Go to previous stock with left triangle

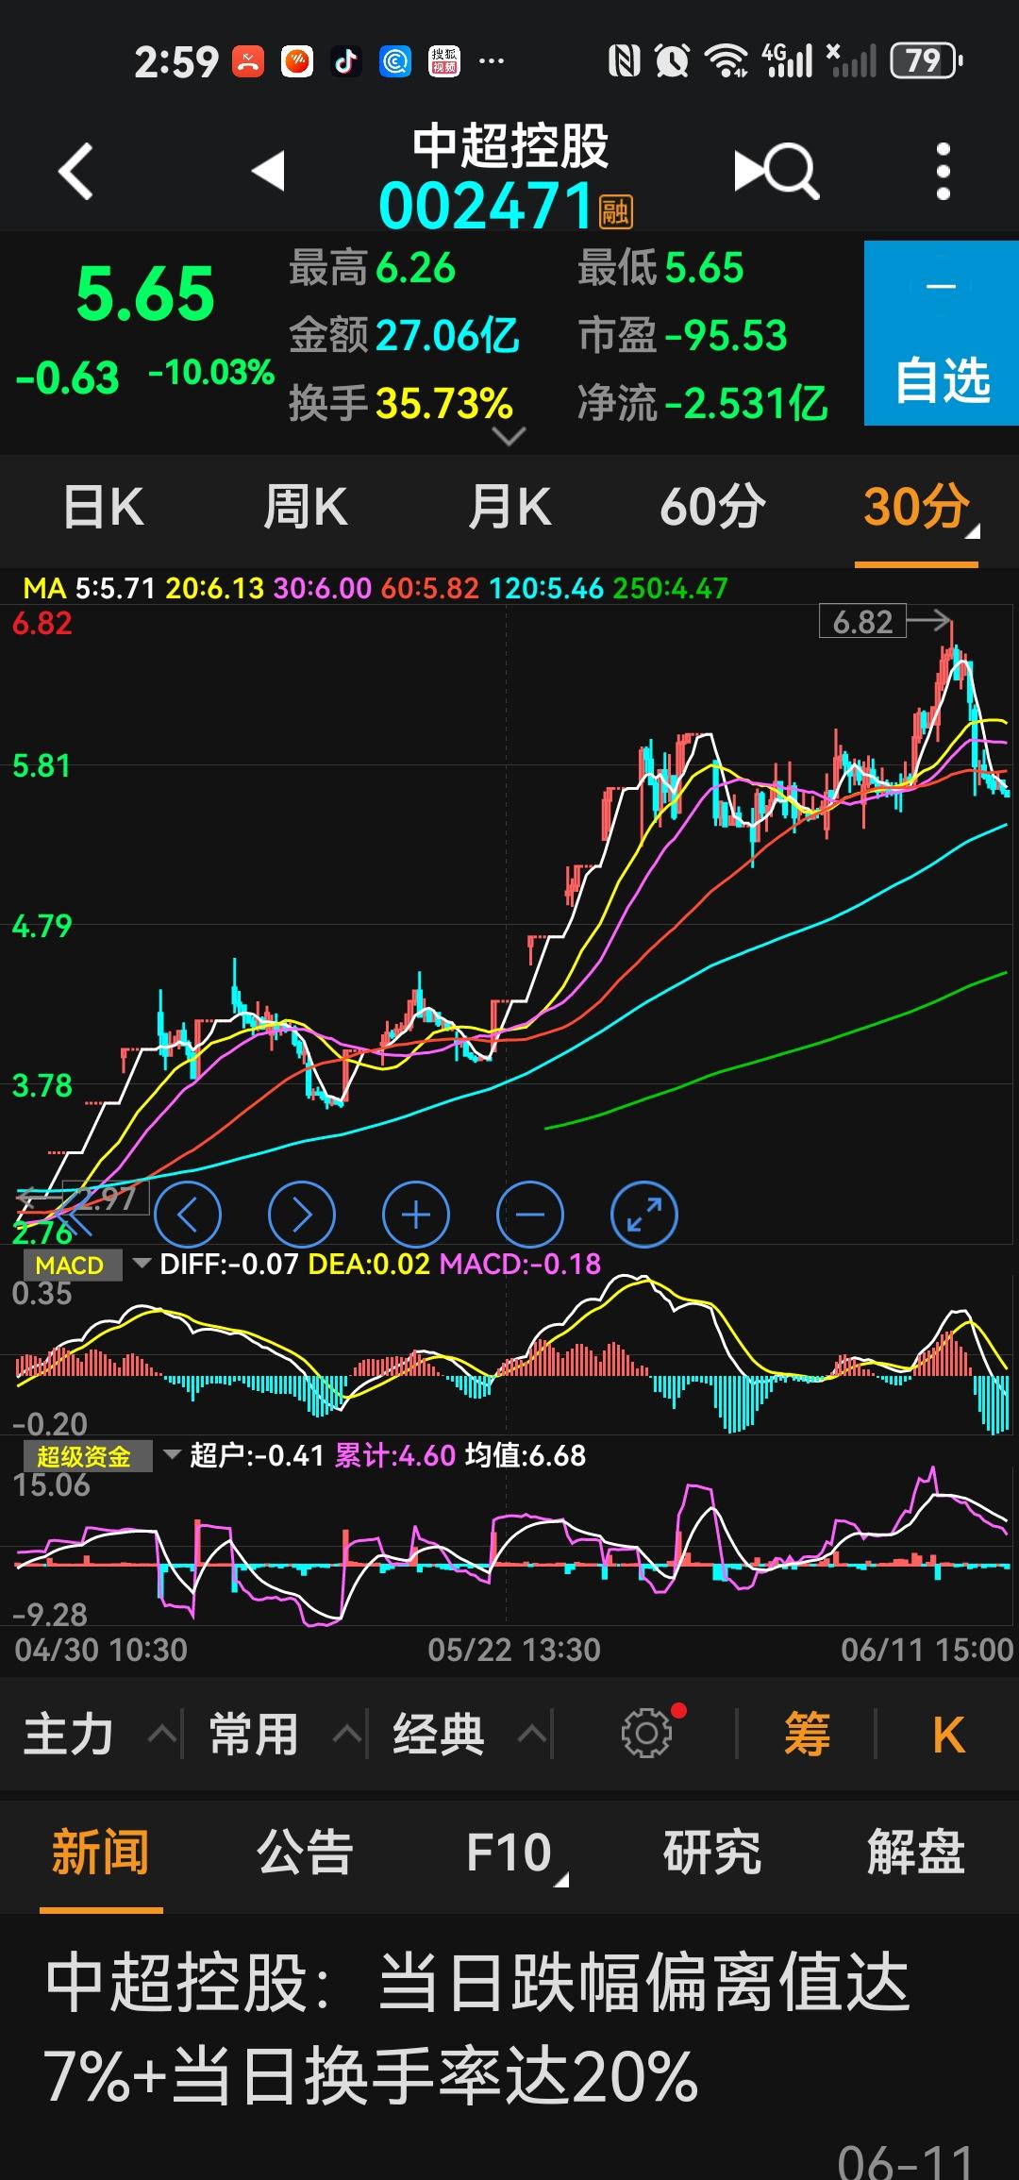point(268,171)
